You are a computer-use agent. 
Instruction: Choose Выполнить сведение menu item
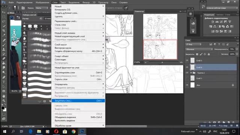(78, 121)
